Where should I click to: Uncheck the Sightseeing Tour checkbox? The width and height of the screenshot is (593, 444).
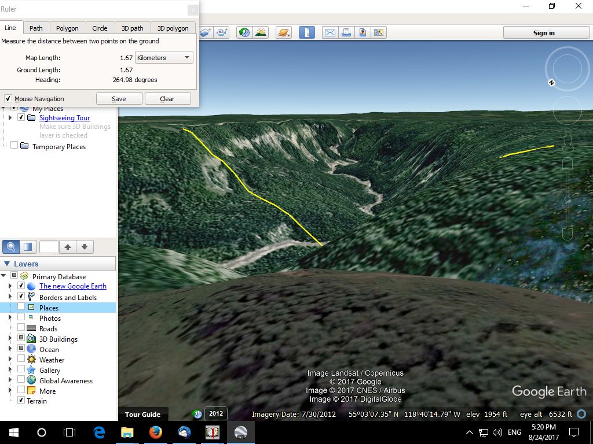click(x=21, y=117)
